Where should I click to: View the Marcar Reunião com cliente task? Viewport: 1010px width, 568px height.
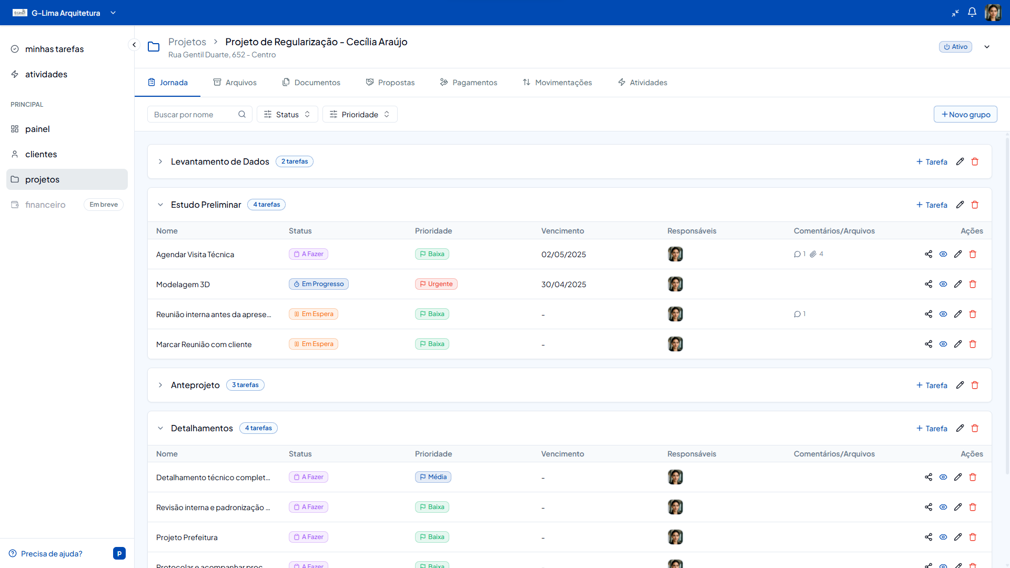tap(943, 344)
